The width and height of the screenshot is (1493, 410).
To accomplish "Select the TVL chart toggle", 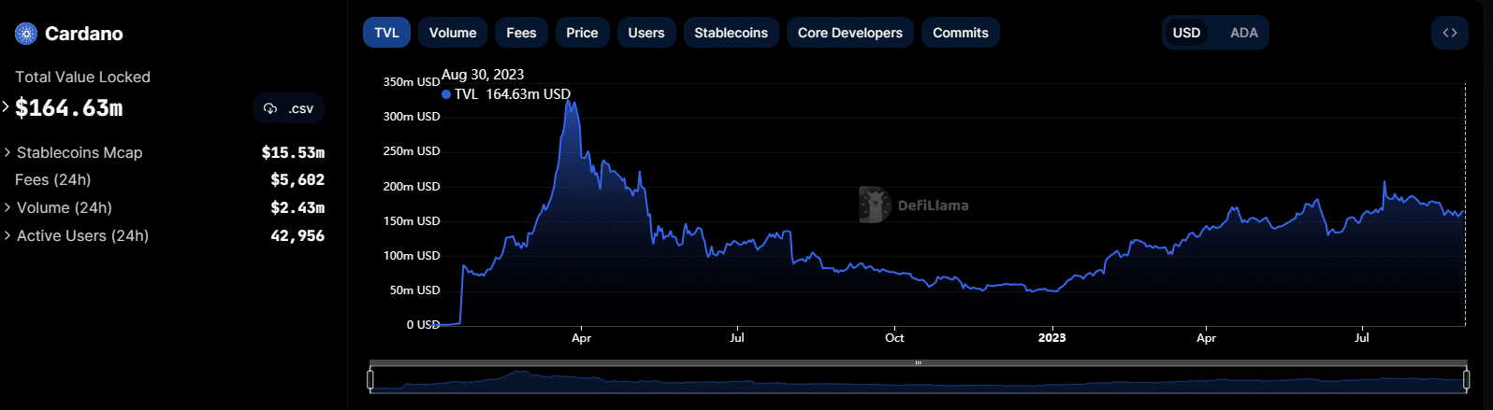I will tap(386, 33).
